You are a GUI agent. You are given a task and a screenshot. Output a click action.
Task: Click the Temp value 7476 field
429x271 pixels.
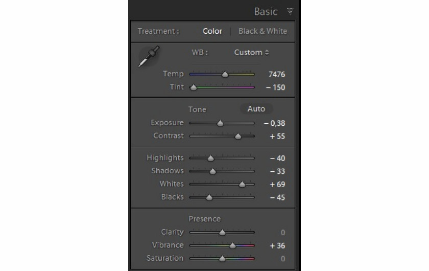(276, 75)
